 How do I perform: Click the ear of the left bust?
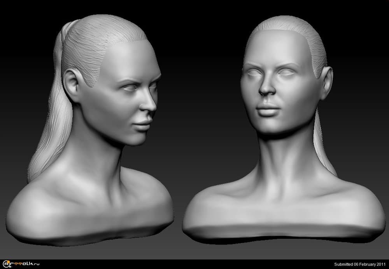(x=72, y=84)
